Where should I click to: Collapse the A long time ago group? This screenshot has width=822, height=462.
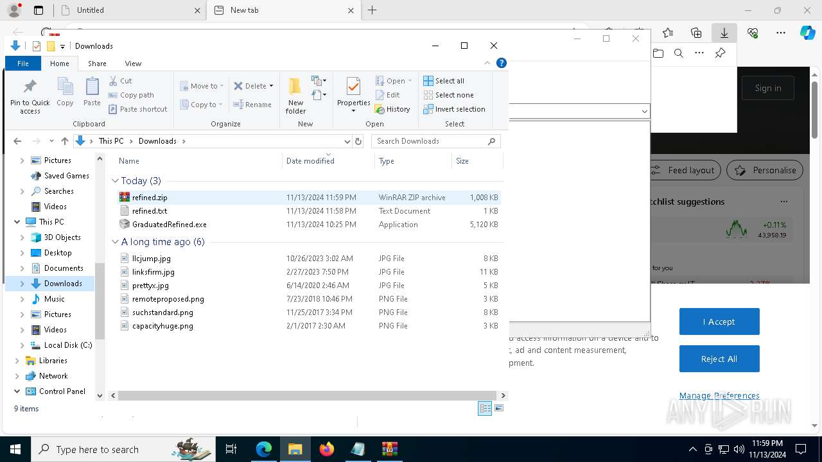coord(116,242)
